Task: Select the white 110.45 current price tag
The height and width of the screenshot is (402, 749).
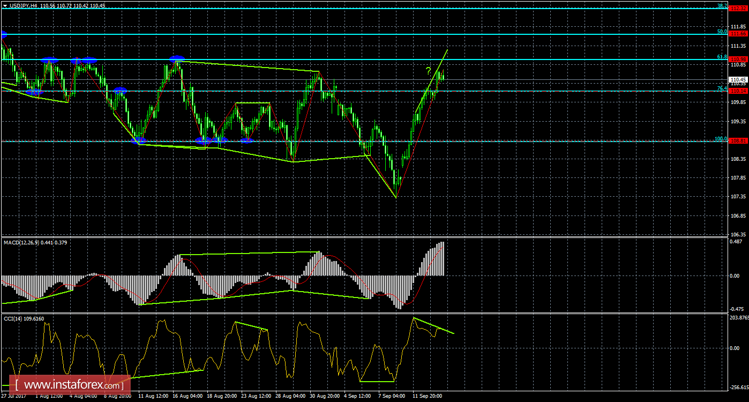Action: click(739, 79)
